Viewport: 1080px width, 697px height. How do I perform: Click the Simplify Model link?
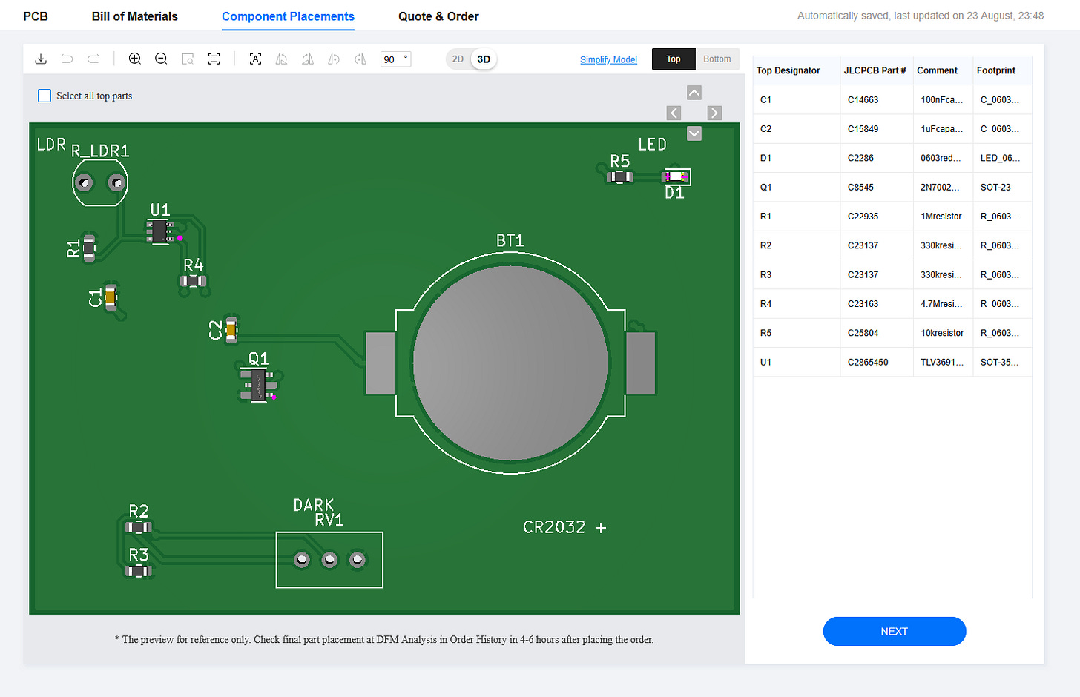(608, 59)
